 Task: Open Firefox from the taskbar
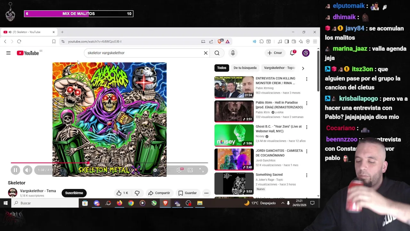[119, 203]
